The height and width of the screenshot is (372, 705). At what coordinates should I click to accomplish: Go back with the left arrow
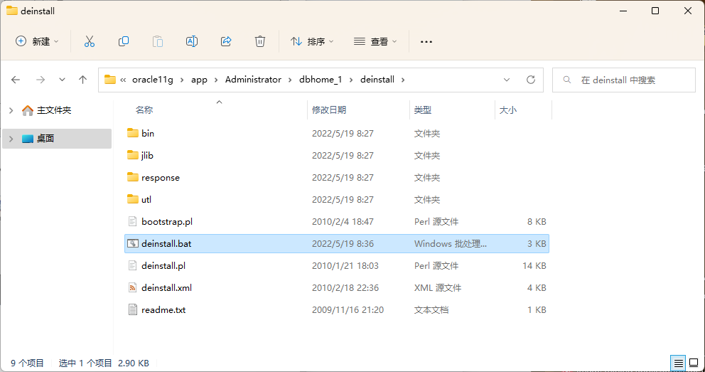tap(16, 80)
